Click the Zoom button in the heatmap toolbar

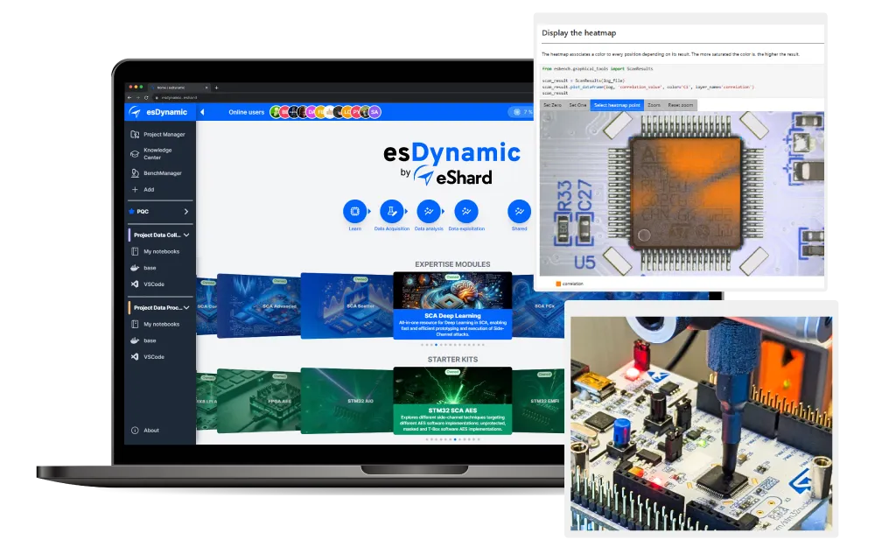pyautogui.click(x=654, y=105)
